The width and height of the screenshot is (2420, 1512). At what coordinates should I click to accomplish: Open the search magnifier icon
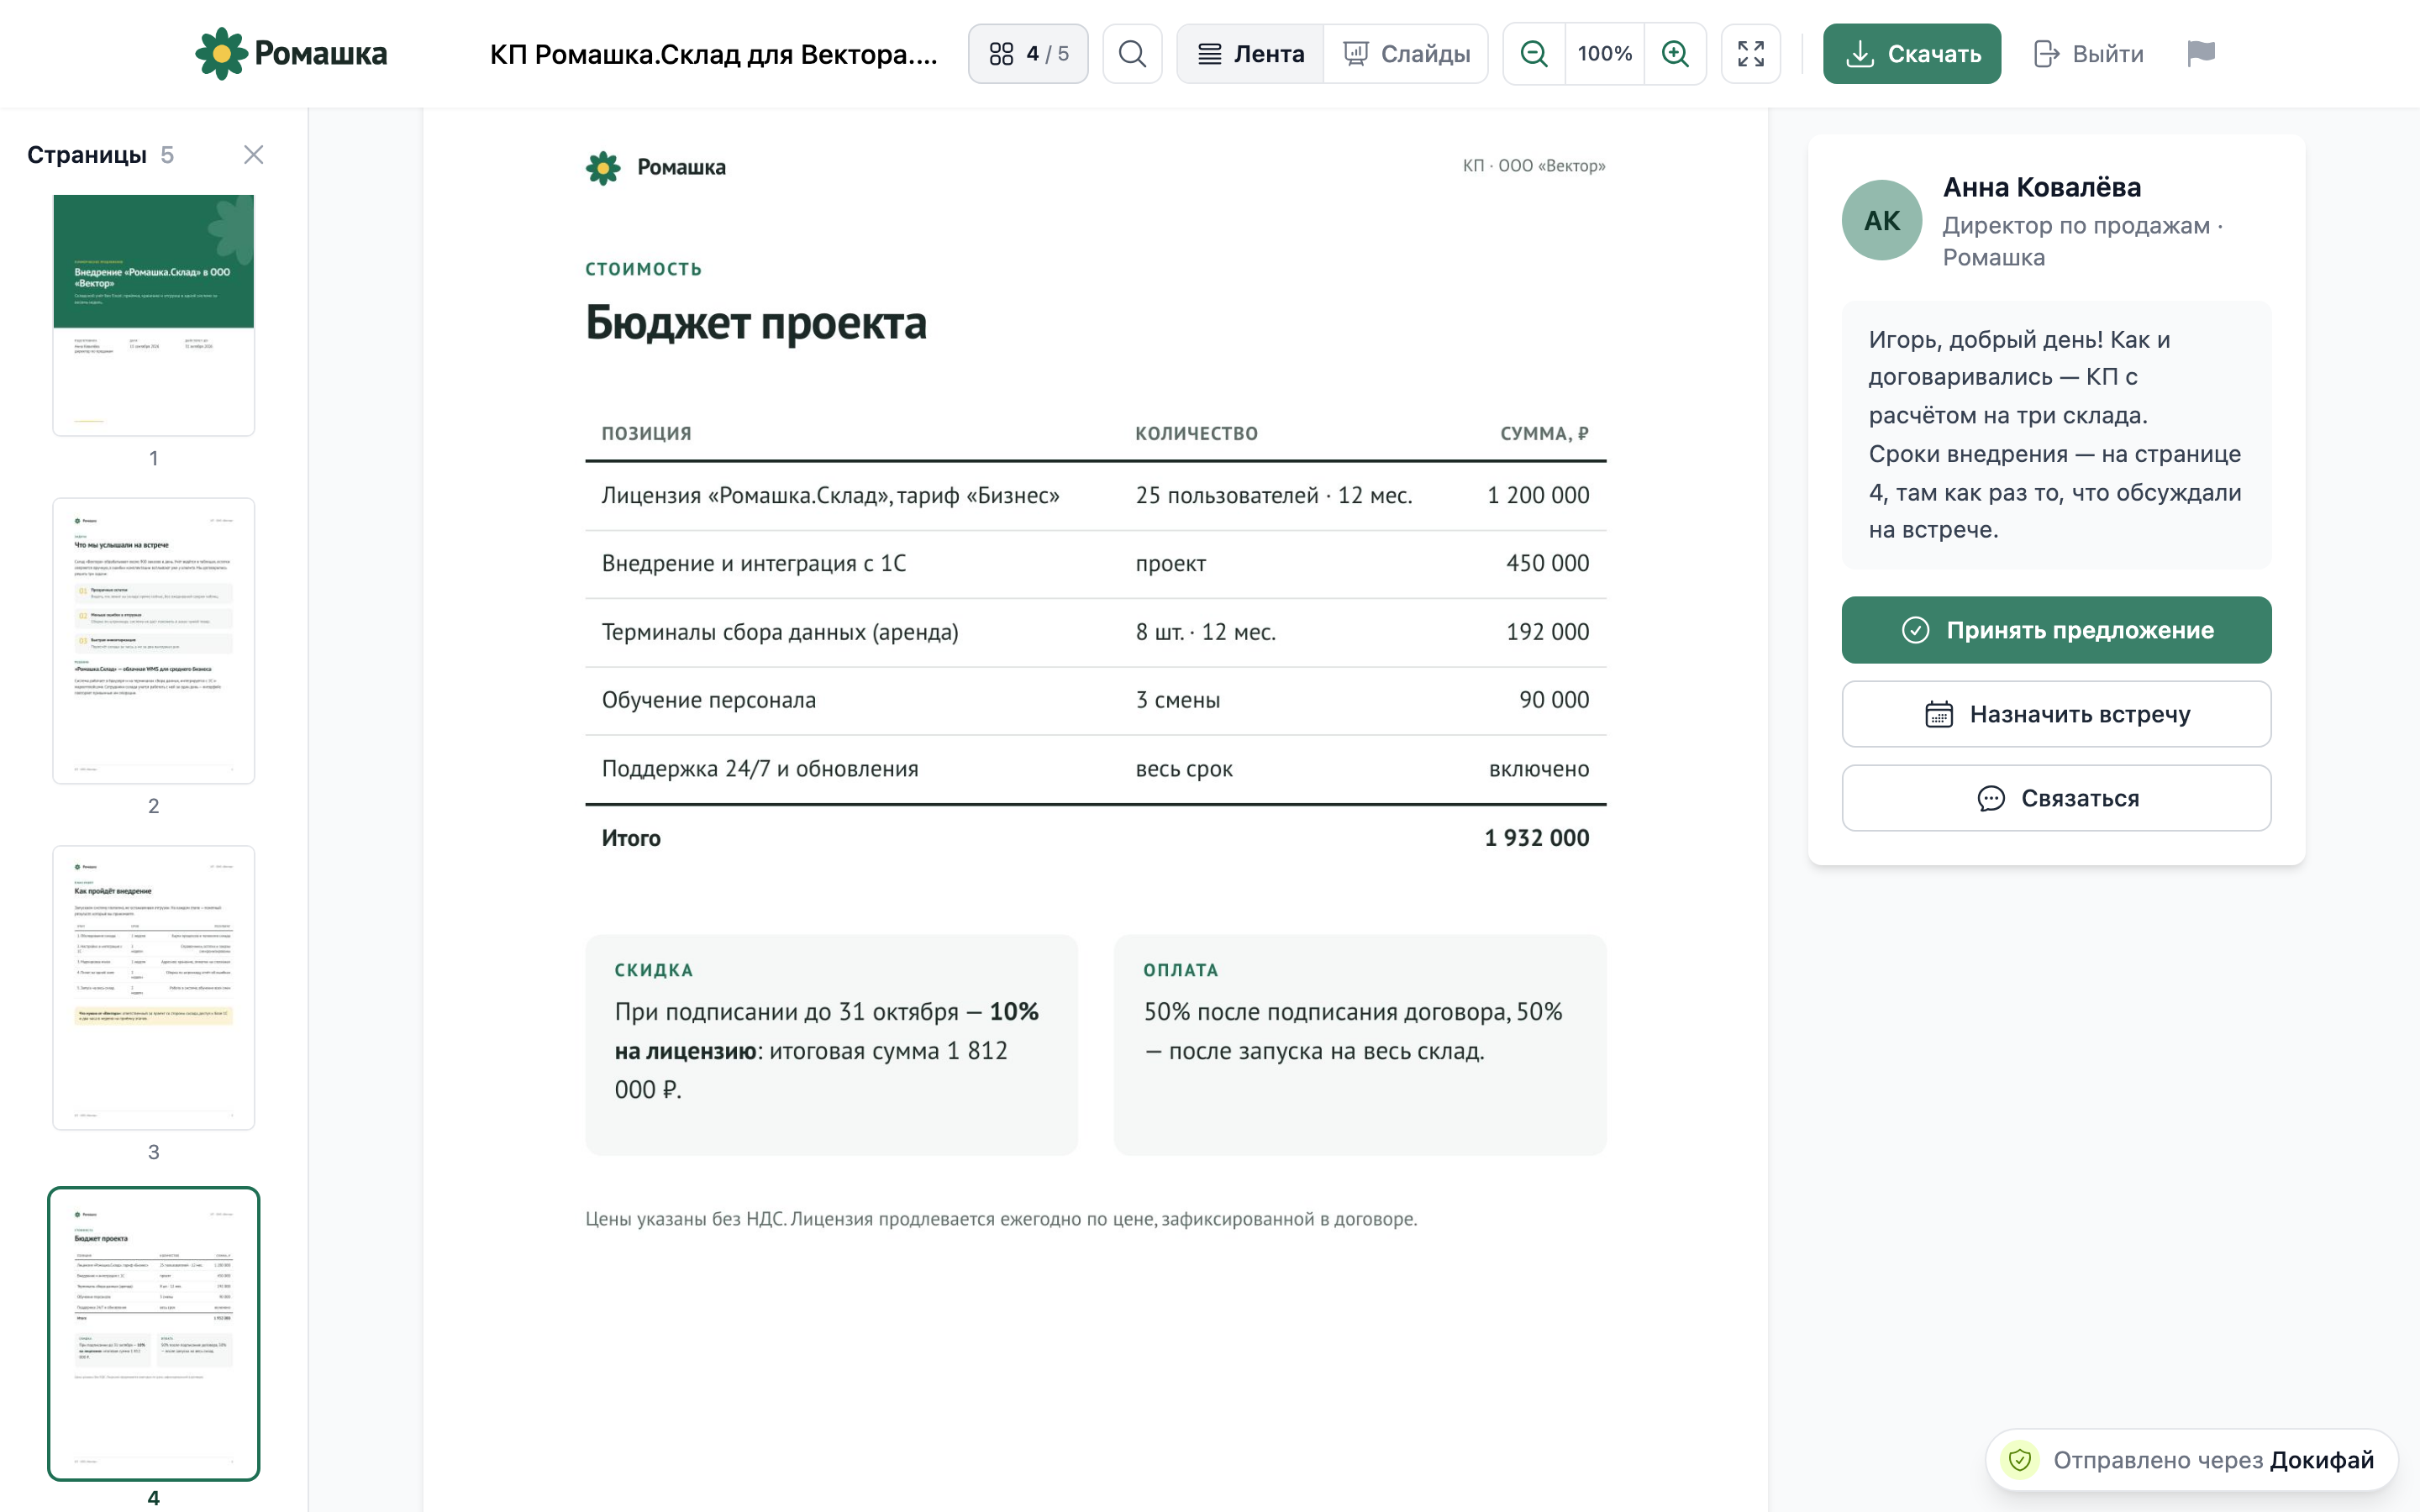(1132, 54)
